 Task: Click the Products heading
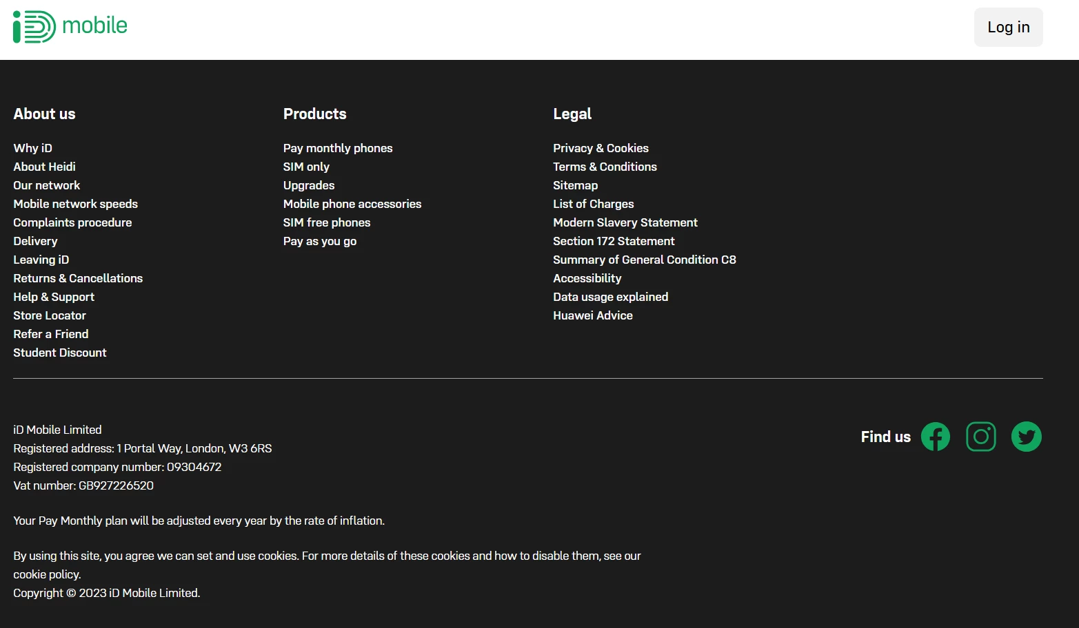315,114
